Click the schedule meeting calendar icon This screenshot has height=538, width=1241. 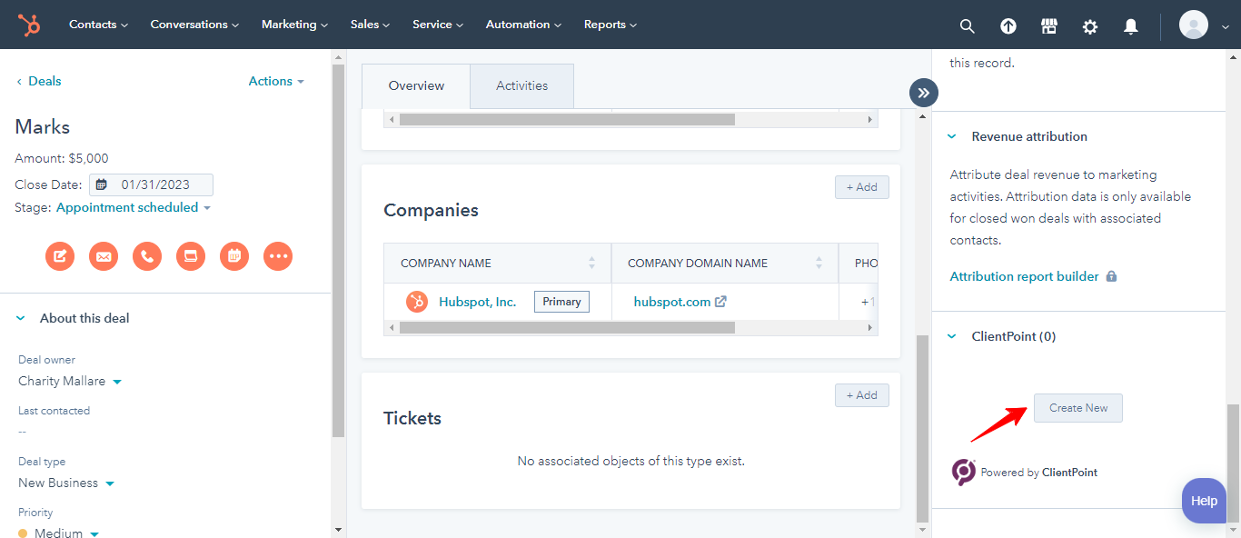tap(234, 256)
